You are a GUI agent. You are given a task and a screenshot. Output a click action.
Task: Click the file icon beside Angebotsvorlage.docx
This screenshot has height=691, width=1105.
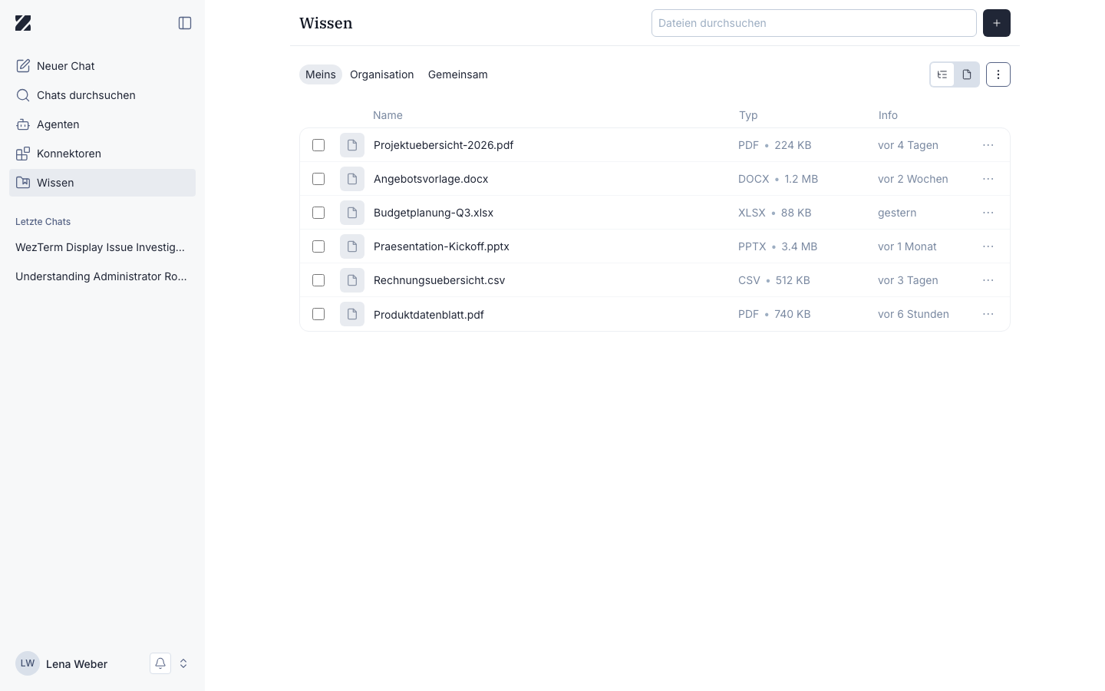[x=352, y=179]
